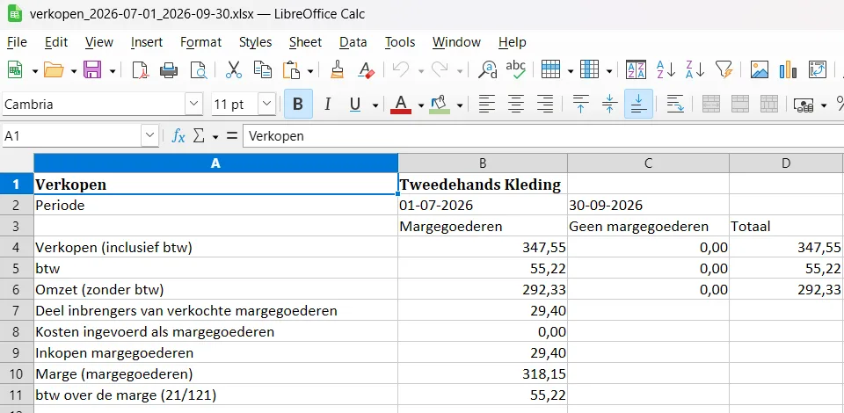Viewport: 844px width, 413px height.
Task: Expand the Open recent files dropdown
Action: (74, 71)
